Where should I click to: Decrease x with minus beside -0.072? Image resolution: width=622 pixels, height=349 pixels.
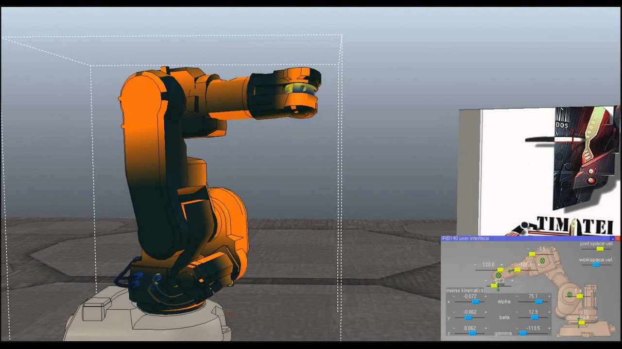pyautogui.click(x=454, y=296)
